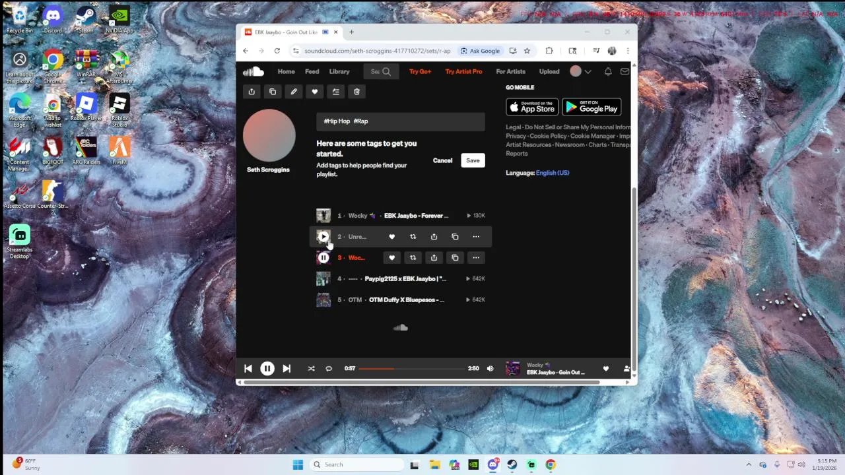Toggle repeat in the player bar

pos(329,369)
